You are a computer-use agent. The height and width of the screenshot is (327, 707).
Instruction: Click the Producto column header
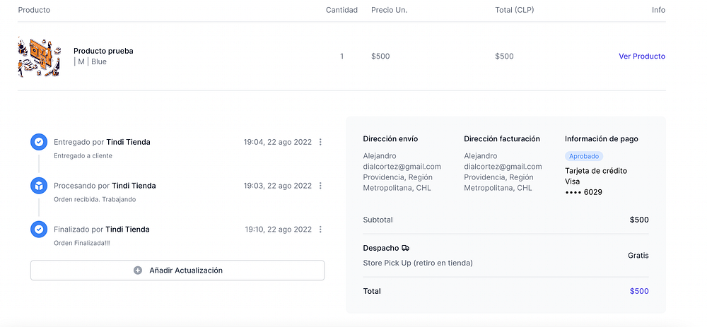(34, 10)
